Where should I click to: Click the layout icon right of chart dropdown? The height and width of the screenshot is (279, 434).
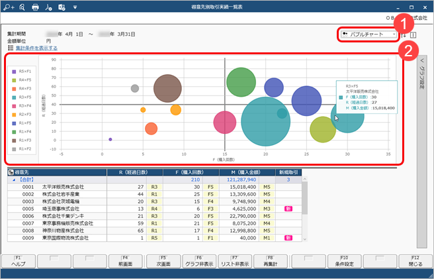(413, 34)
